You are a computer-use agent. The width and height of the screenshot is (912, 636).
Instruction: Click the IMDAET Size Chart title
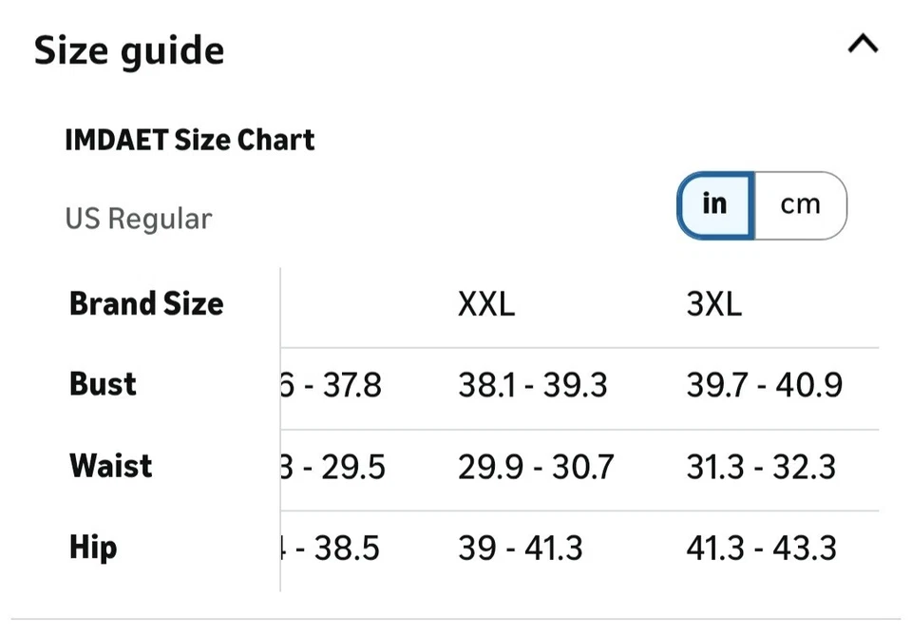[189, 140]
